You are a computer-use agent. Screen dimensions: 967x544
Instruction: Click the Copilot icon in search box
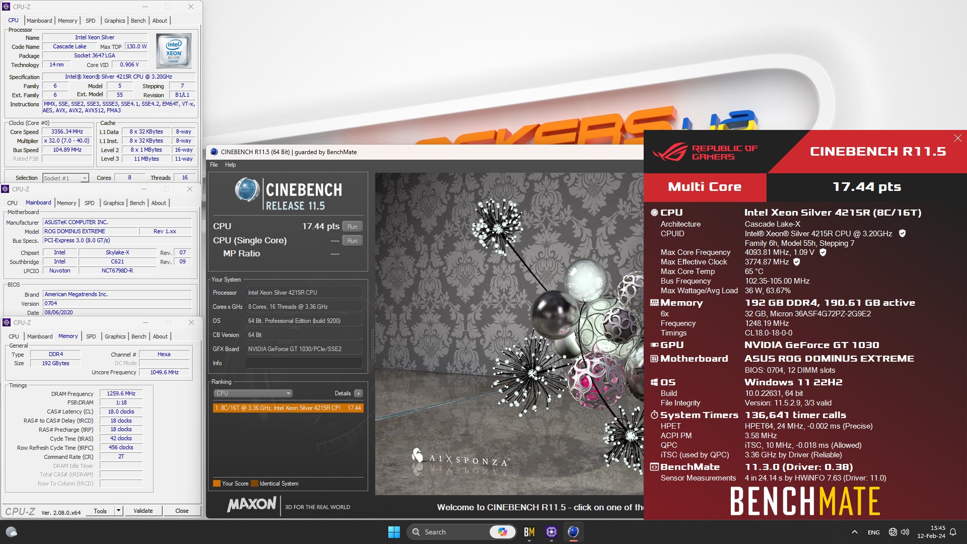click(x=502, y=532)
